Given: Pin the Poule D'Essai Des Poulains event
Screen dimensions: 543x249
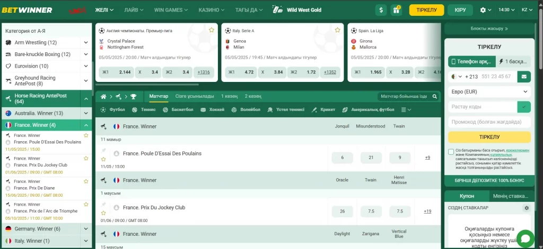Looking at the screenshot, I should 103,151.
